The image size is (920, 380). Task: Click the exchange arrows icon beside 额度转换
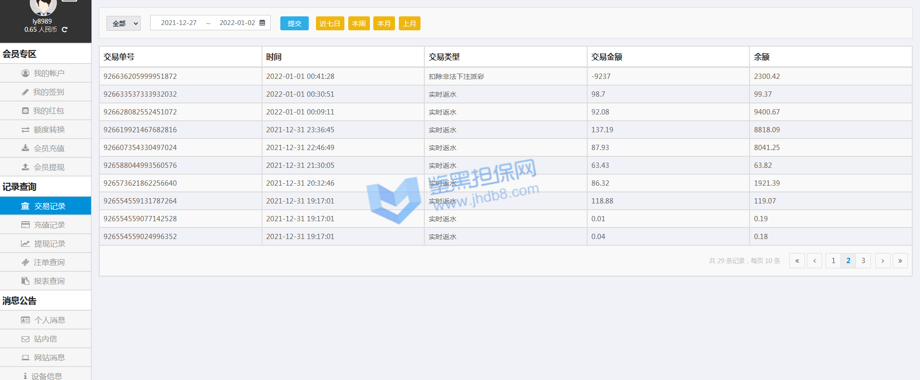point(26,130)
